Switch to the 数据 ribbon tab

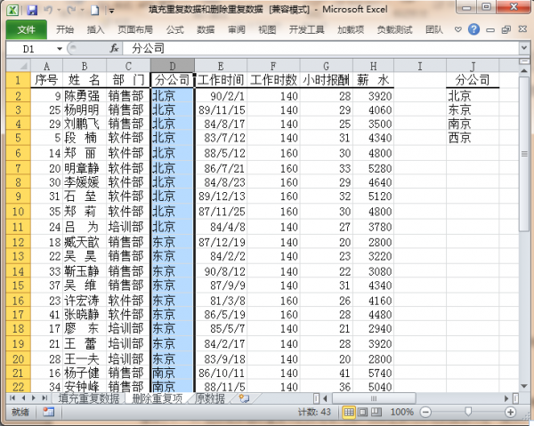point(206,28)
